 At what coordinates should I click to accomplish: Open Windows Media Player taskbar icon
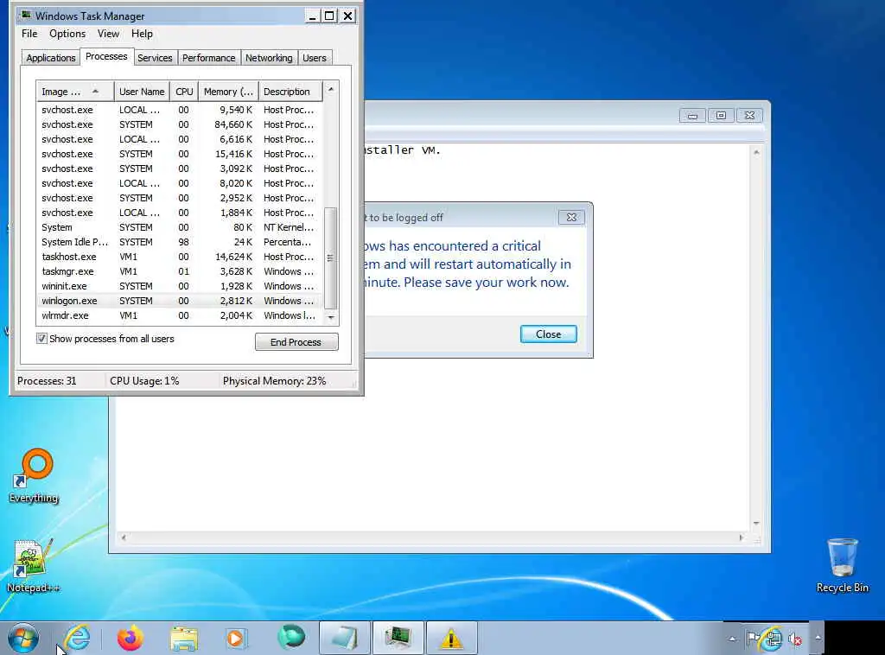click(235, 638)
